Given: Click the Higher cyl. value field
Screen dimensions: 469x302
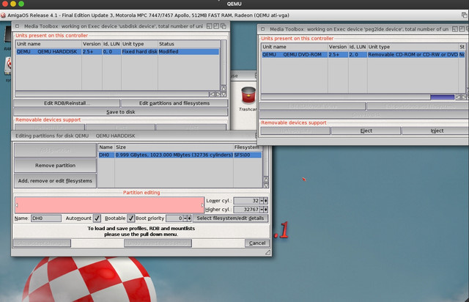Looking at the screenshot, I should pyautogui.click(x=246, y=209).
